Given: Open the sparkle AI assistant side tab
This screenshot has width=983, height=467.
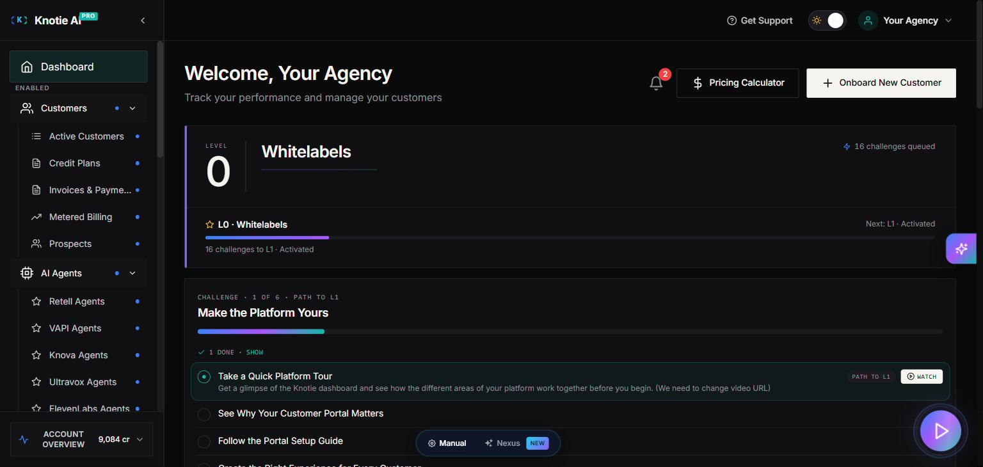Looking at the screenshot, I should (x=961, y=249).
